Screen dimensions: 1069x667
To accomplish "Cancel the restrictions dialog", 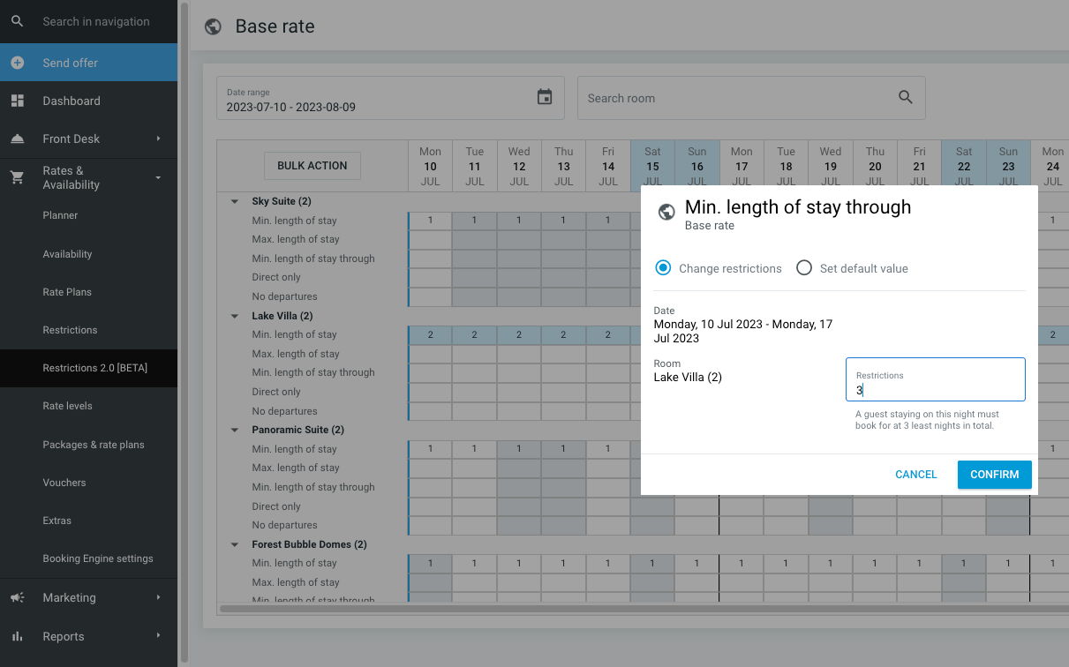I will [x=915, y=475].
